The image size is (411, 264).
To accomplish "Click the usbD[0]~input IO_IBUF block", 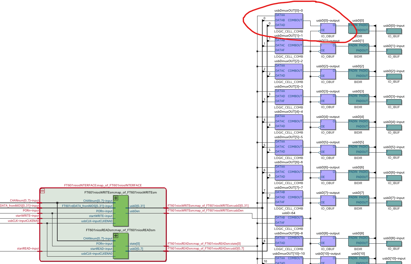I will coord(394,31).
